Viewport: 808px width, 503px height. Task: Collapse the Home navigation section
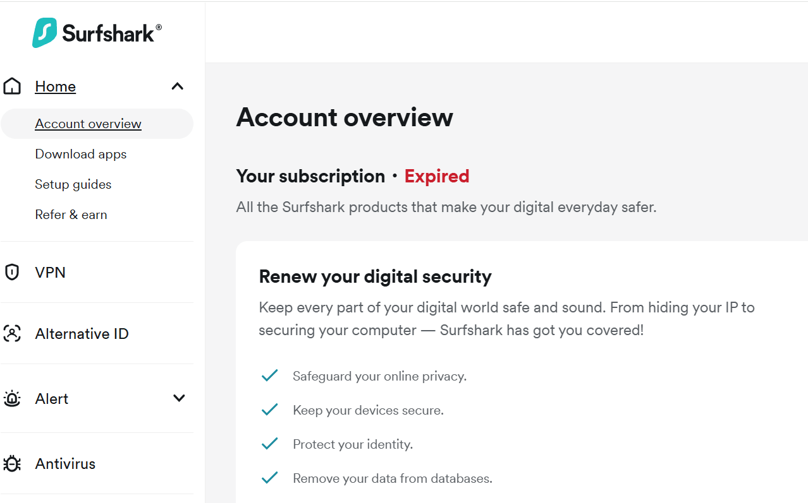tap(177, 86)
